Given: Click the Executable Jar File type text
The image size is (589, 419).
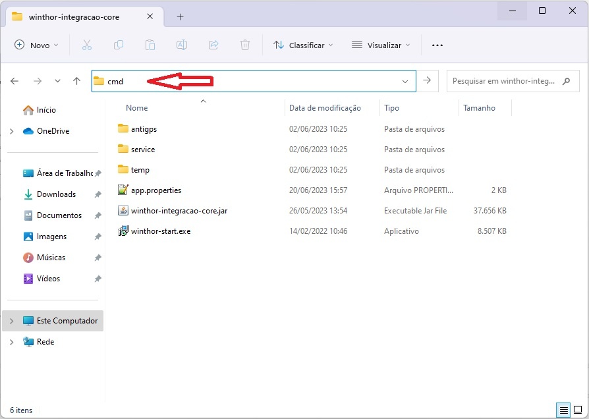Looking at the screenshot, I should pos(415,210).
